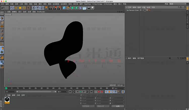Click current frame 0 F field stepper
189x110 pixels.
coord(124,88)
